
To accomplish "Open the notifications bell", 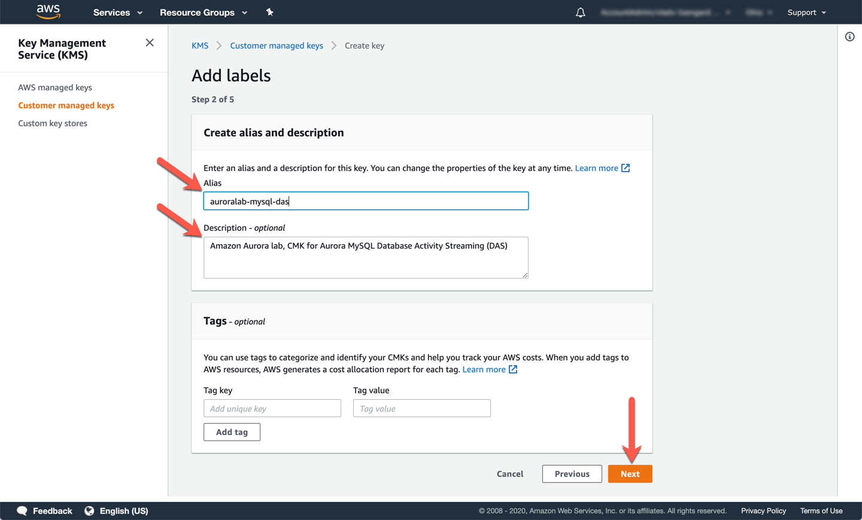I will tap(580, 13).
